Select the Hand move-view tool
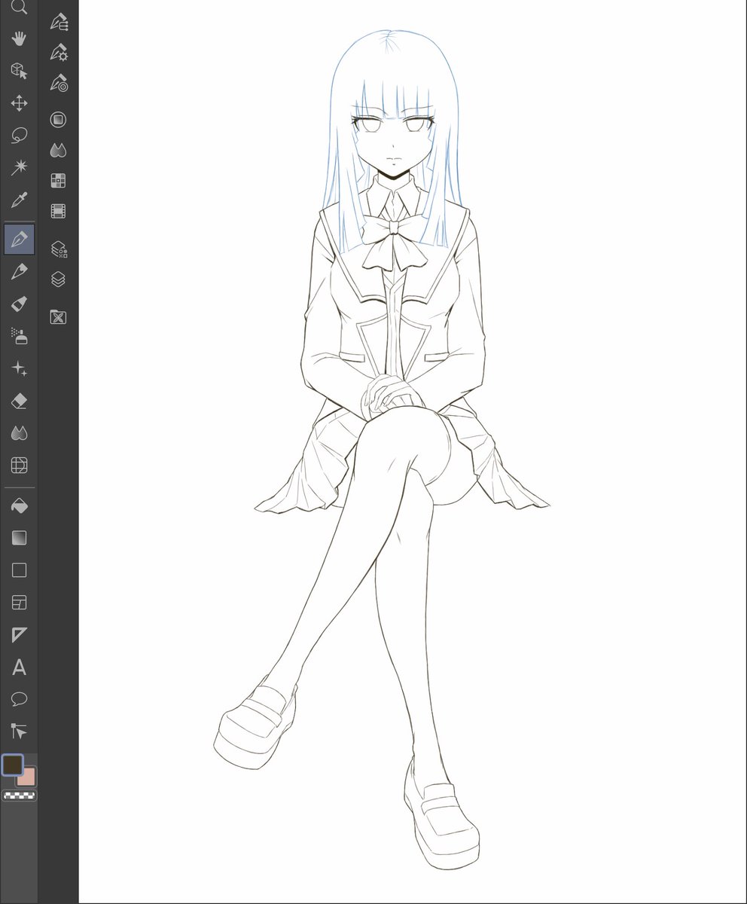Image resolution: width=747 pixels, height=904 pixels. [20, 39]
